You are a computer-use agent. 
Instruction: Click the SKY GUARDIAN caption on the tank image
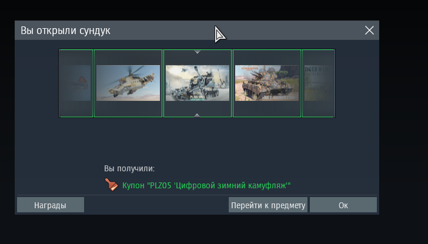tap(278, 97)
